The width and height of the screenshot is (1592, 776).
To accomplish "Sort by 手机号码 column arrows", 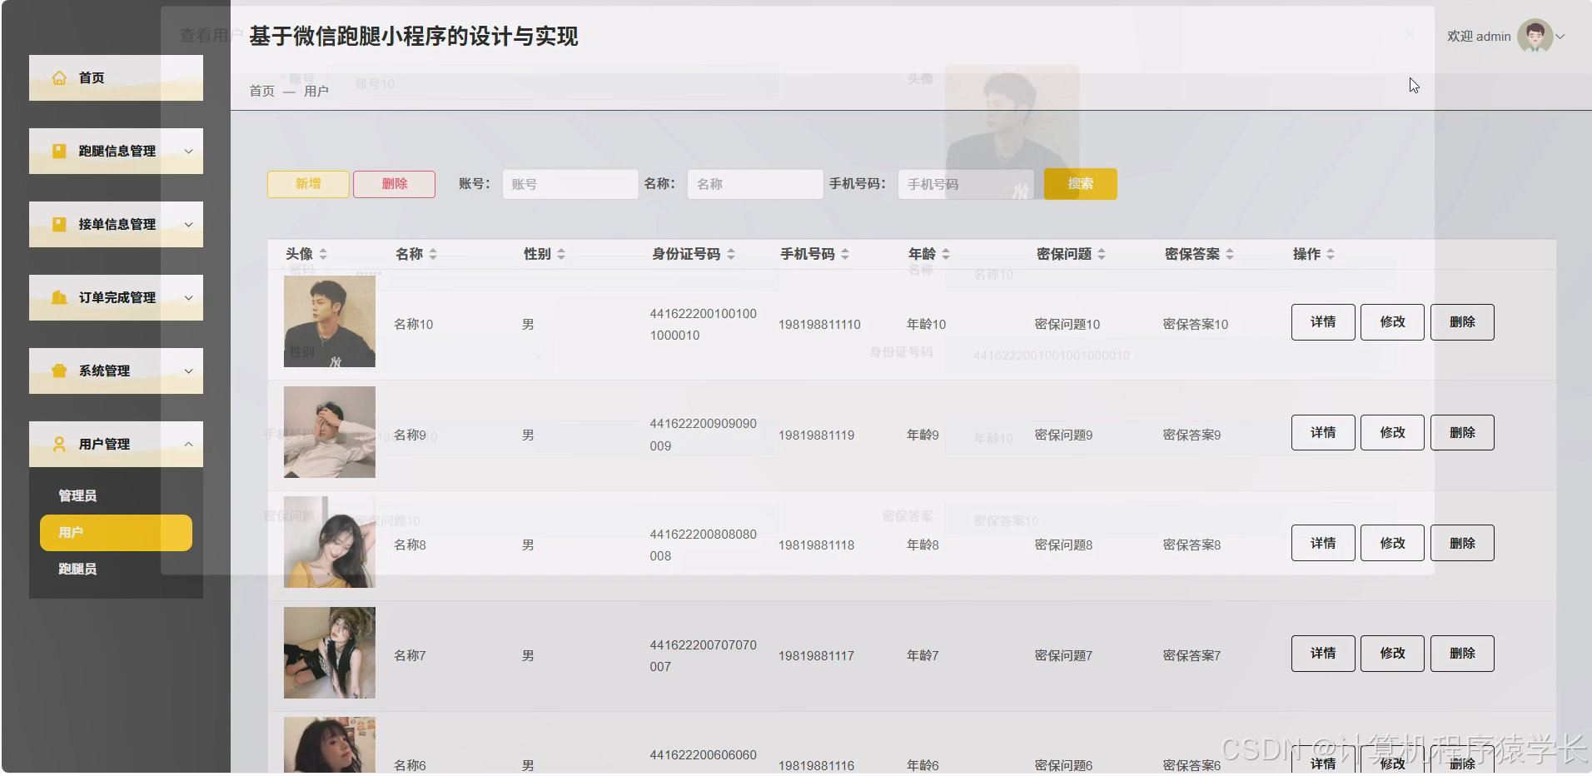I will pyautogui.click(x=845, y=254).
